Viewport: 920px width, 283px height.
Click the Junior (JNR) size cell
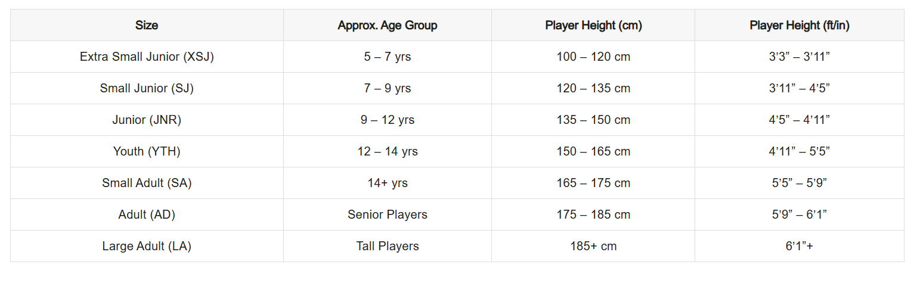(x=147, y=120)
